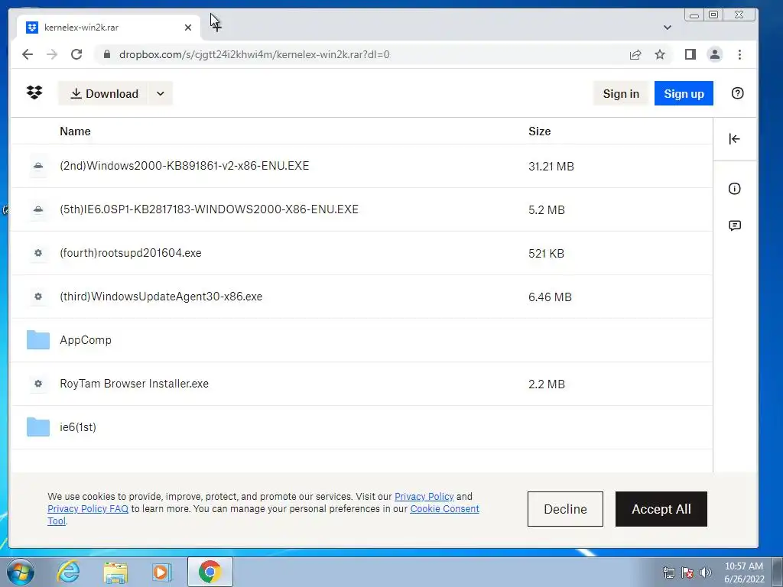Open the Windows Start orb

click(x=21, y=572)
